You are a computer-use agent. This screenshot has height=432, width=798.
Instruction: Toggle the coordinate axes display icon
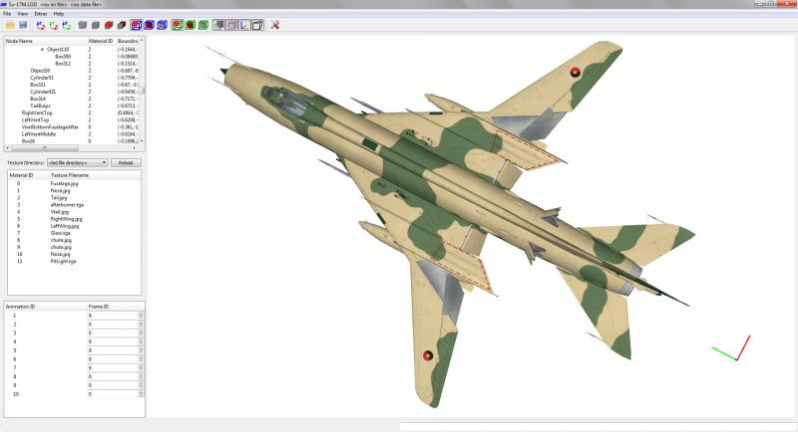tap(244, 25)
